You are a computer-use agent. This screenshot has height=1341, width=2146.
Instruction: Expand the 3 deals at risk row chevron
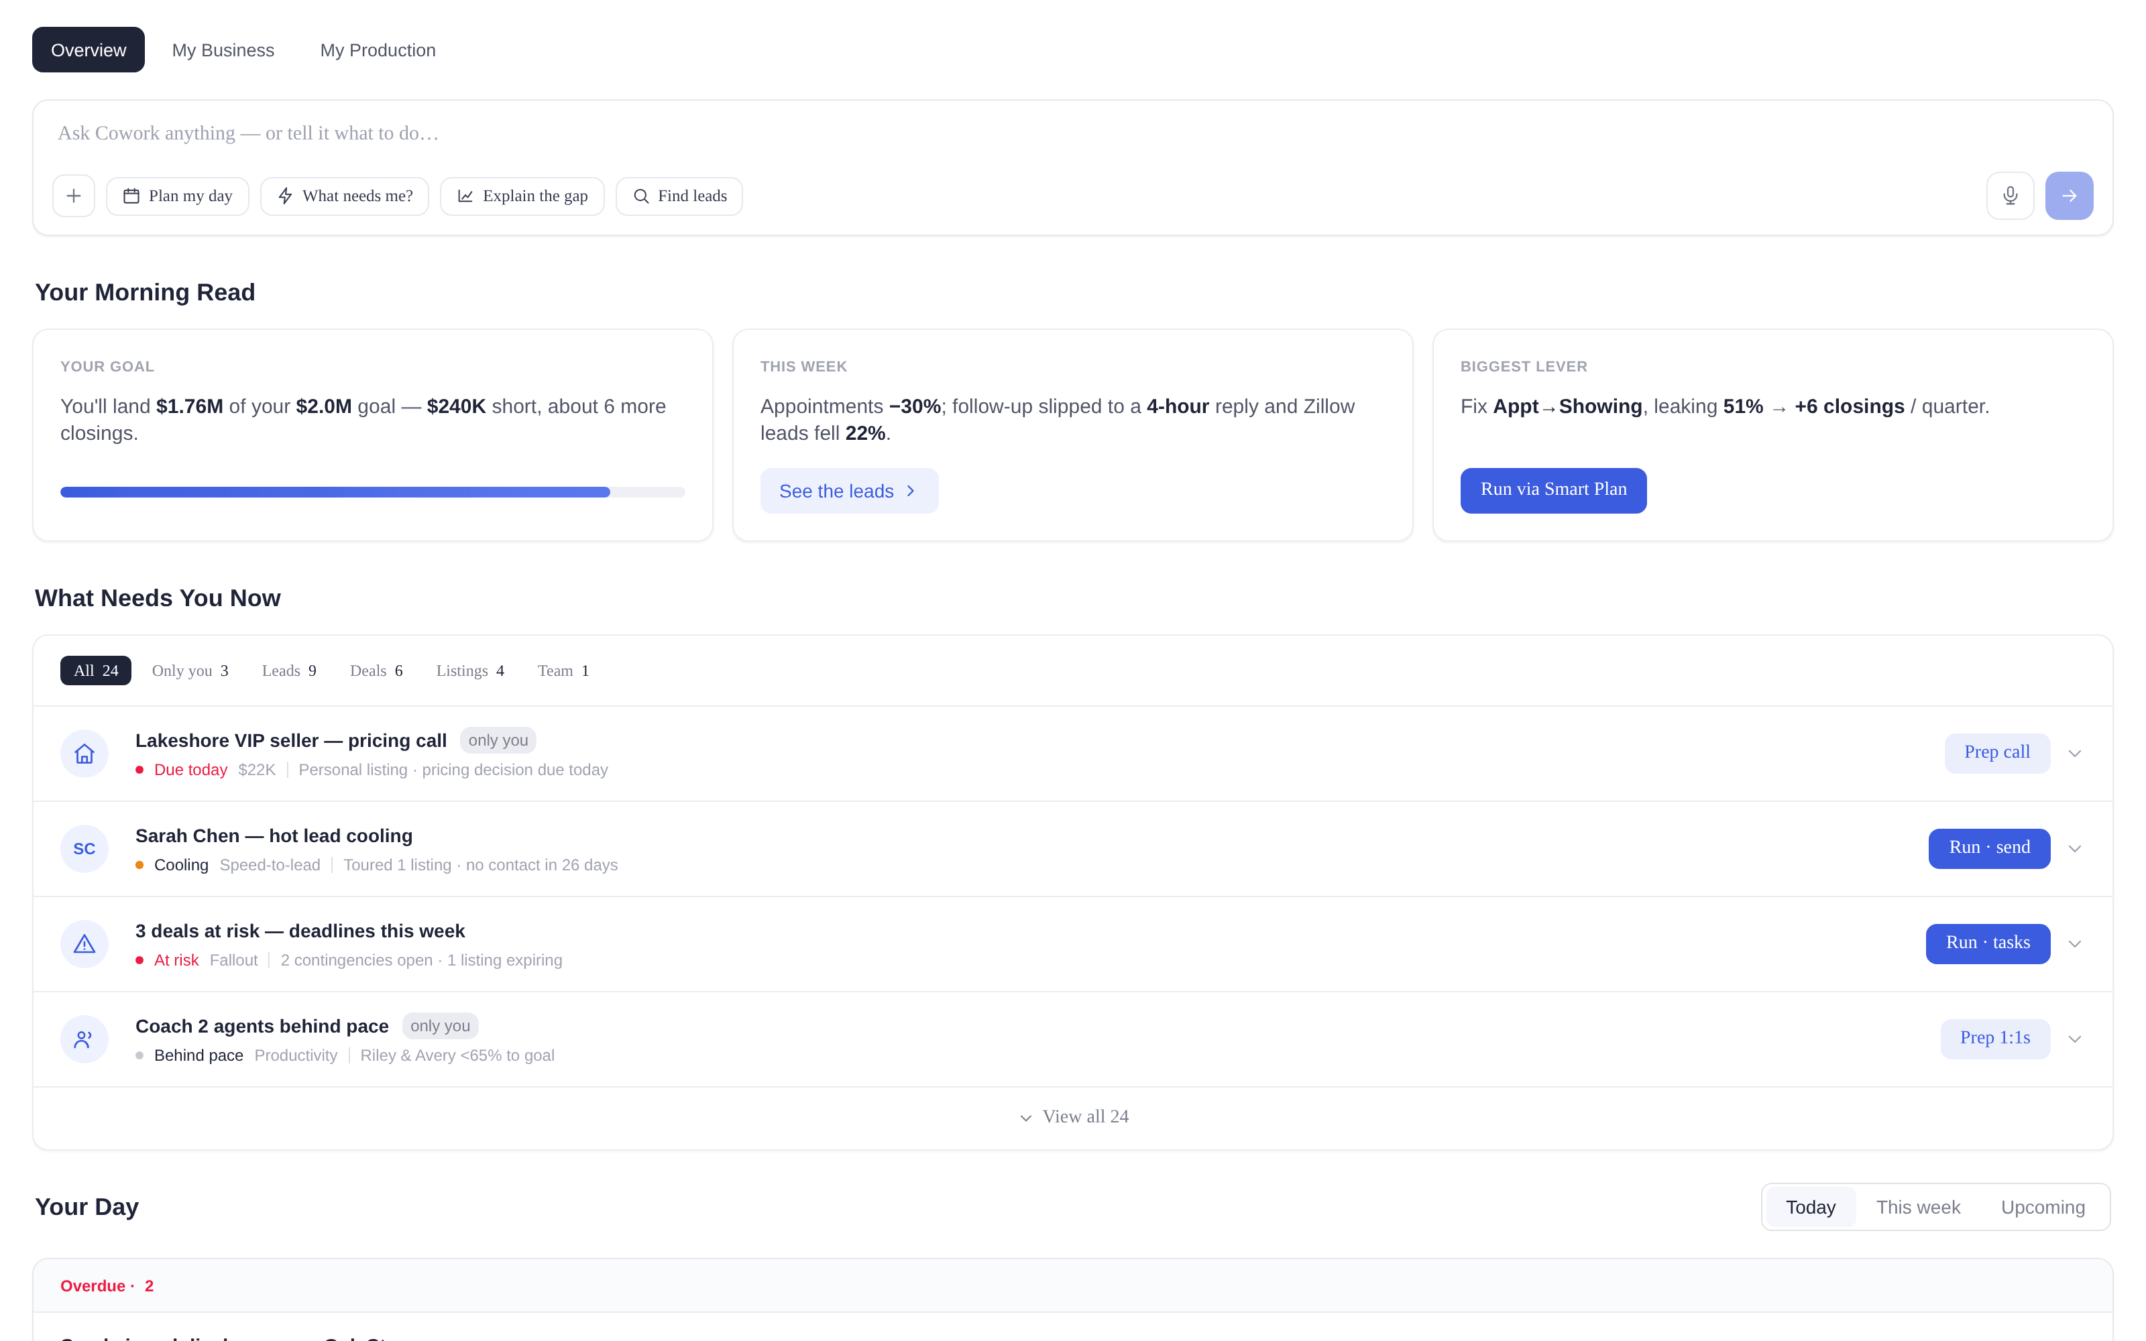coord(2075,943)
